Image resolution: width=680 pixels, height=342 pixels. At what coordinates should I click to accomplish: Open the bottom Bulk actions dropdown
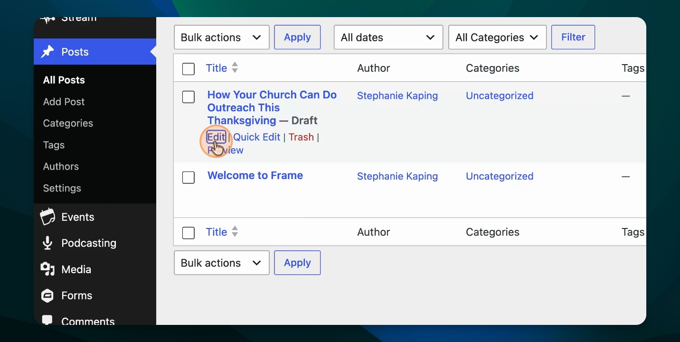click(x=222, y=263)
